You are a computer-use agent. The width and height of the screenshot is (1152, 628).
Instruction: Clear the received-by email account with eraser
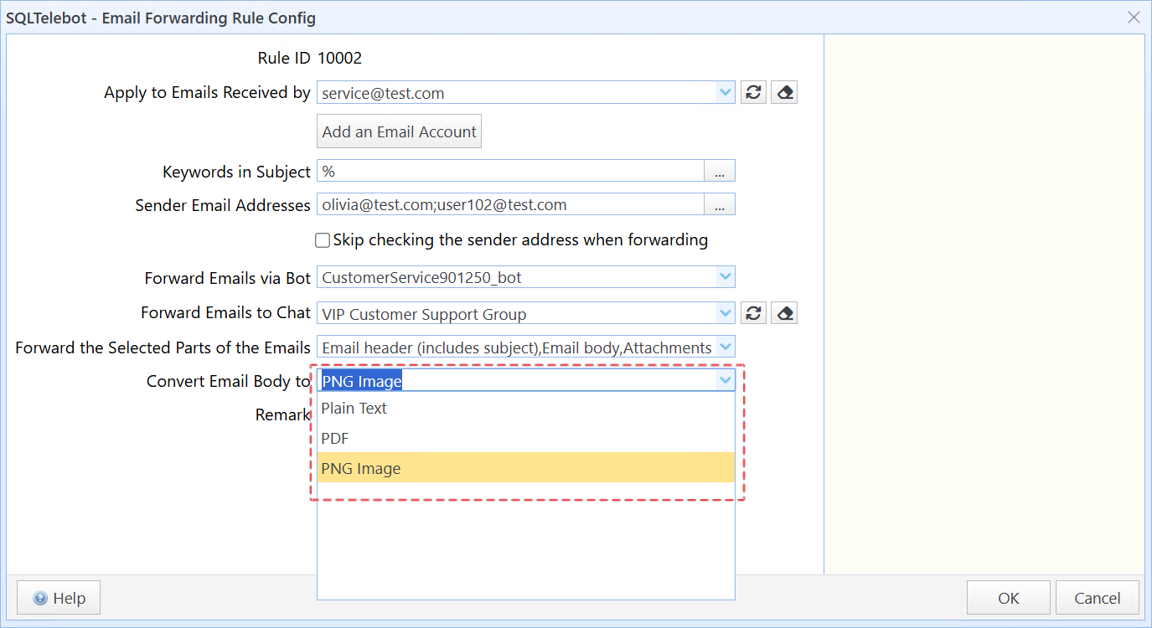(x=784, y=93)
